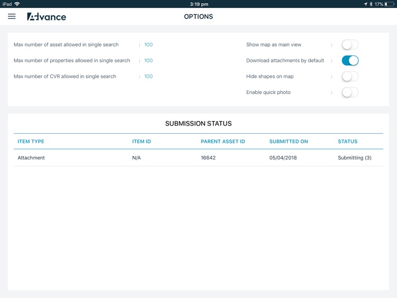397x298 pixels.
Task: Tap the Advance logo
Action: (x=47, y=17)
